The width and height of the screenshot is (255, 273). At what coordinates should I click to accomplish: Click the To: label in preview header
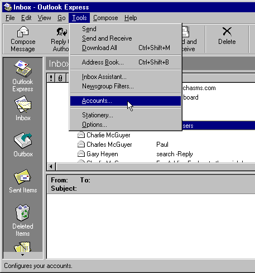point(85,180)
